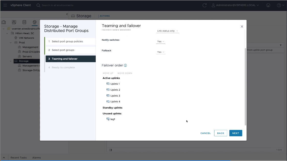Collapse the Prod switch tree node
Viewport: 287px width, 161px height.
tap(11, 43)
